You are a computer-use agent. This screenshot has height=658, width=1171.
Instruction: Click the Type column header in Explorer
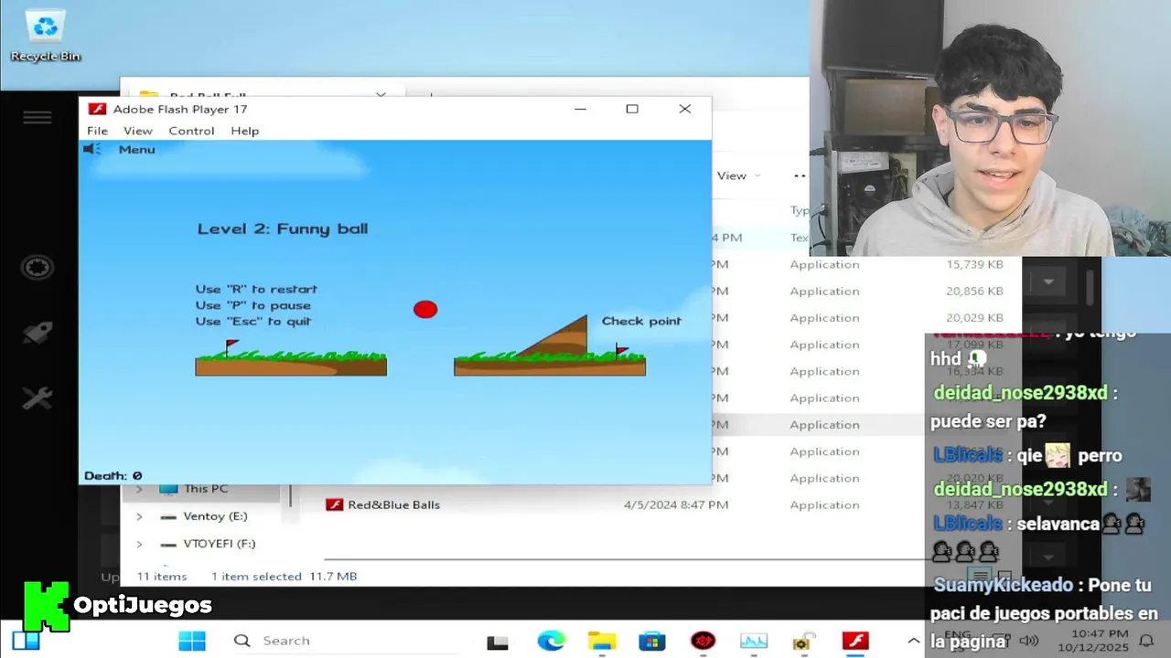800,210
